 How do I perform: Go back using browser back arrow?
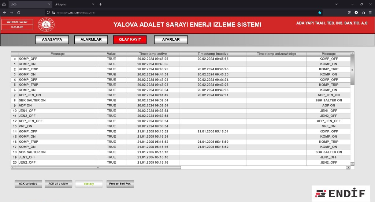(4, 13)
